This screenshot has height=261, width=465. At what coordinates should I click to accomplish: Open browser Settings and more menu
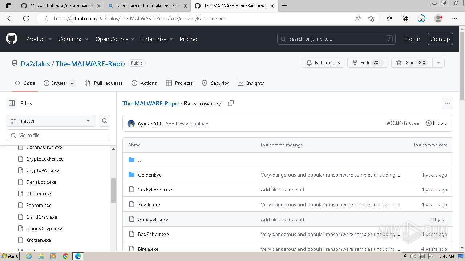(x=455, y=18)
